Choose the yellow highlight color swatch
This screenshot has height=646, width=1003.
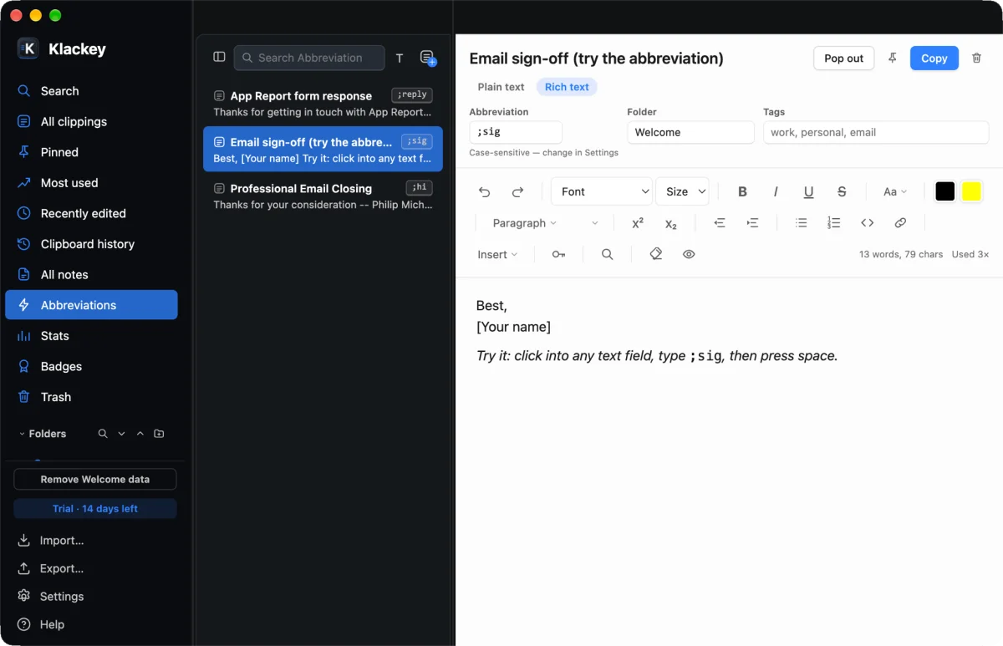(x=970, y=191)
